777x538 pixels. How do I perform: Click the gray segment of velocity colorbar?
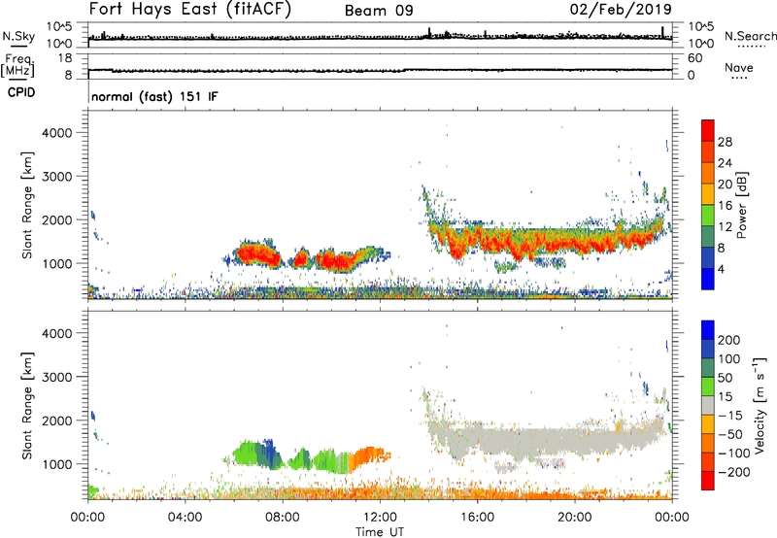[x=708, y=405]
